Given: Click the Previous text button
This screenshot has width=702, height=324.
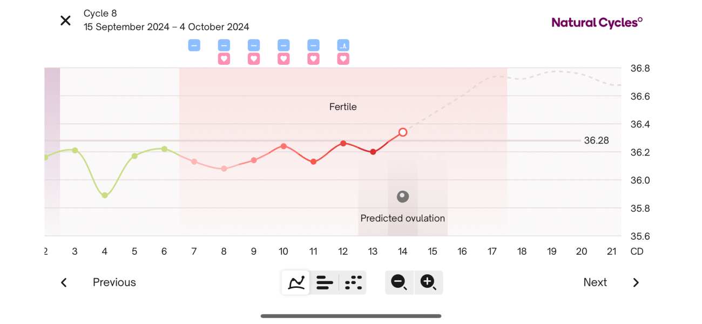Looking at the screenshot, I should [x=114, y=282].
